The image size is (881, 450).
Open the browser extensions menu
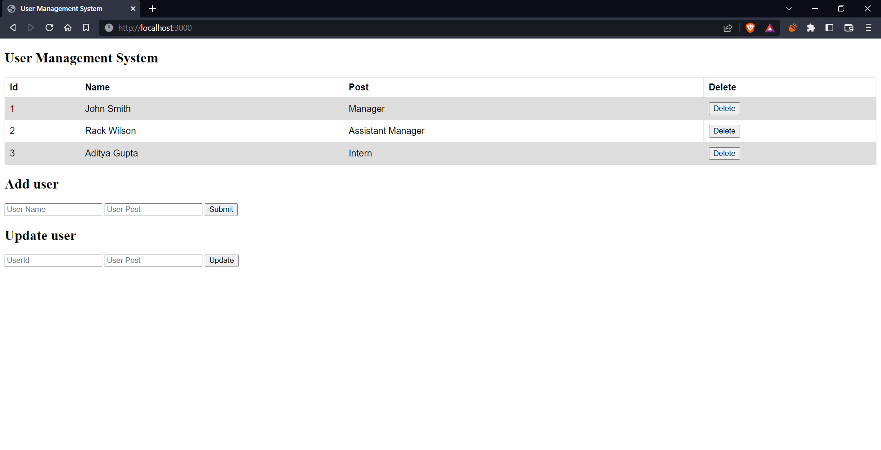pos(811,28)
